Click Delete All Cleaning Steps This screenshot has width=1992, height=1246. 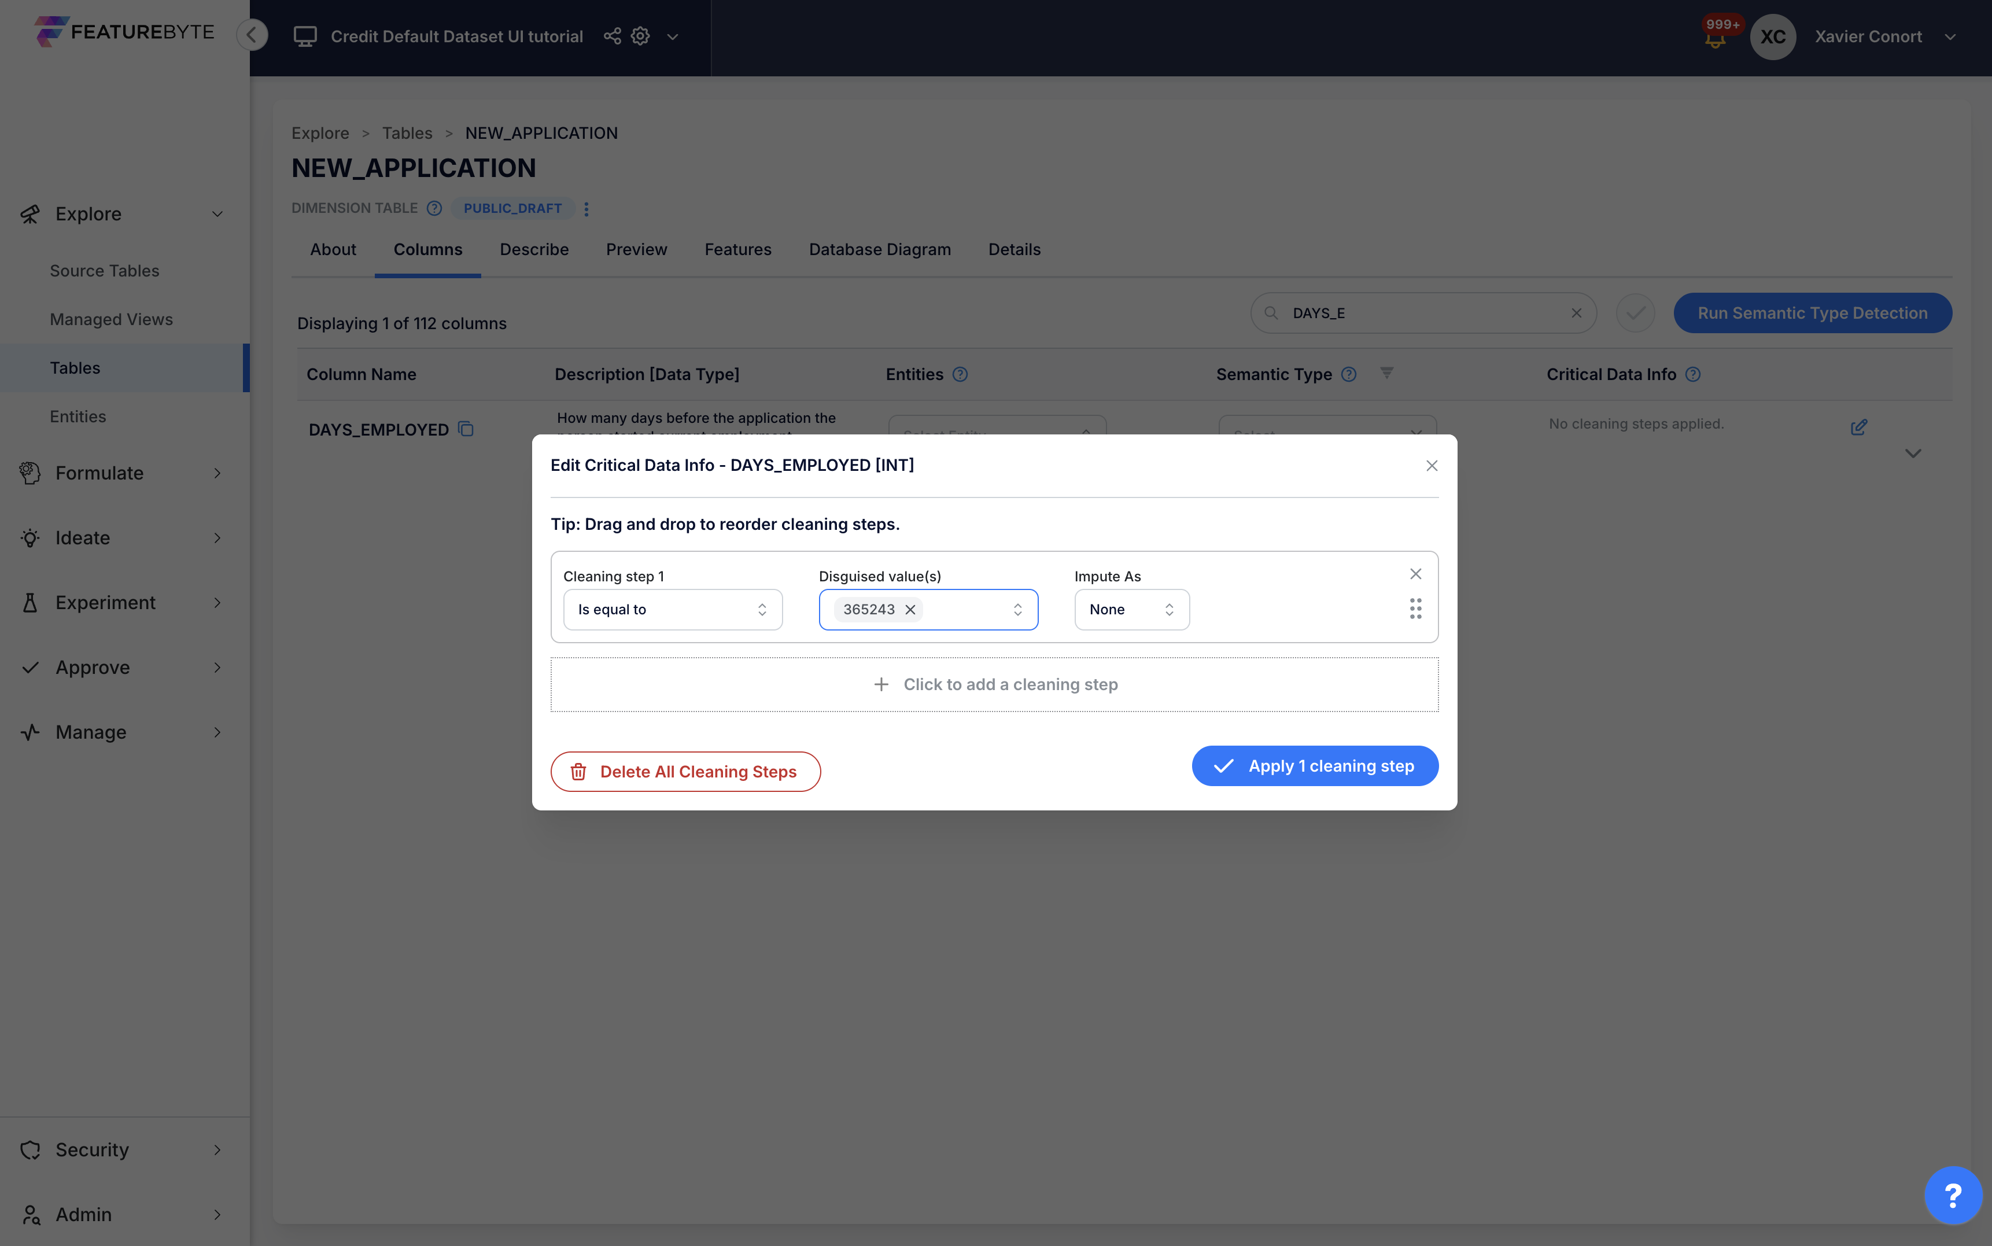(685, 771)
